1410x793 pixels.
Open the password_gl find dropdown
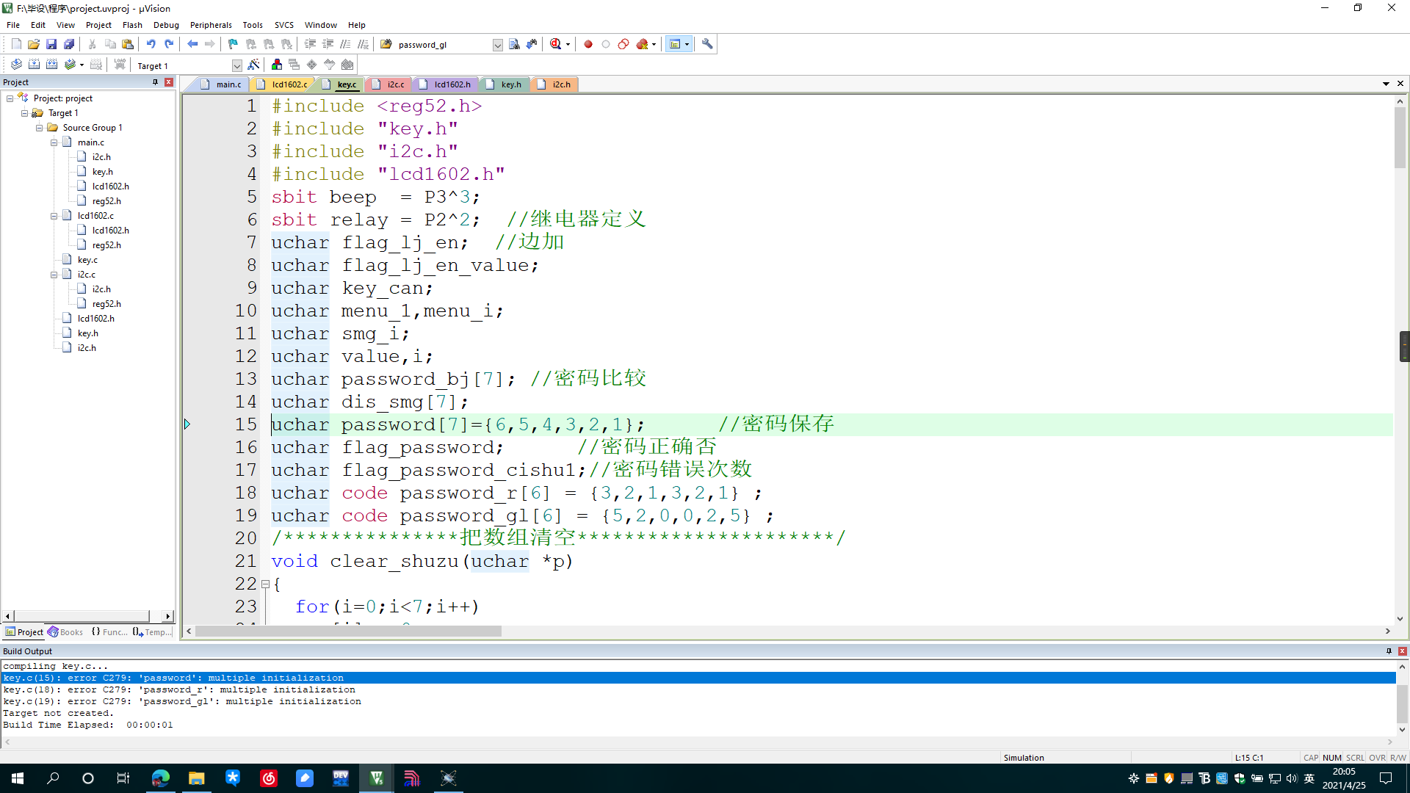coord(497,45)
